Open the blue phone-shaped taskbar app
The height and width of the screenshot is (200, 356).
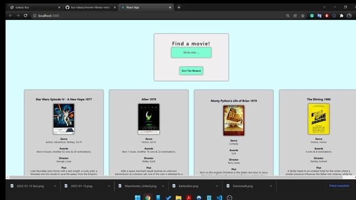pos(158,198)
